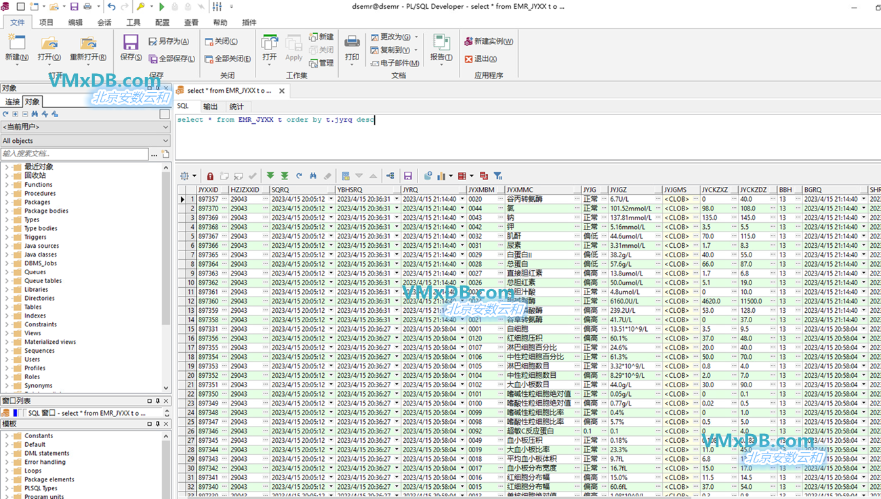
Task: Select the Error handling template item
Action: 45,462
